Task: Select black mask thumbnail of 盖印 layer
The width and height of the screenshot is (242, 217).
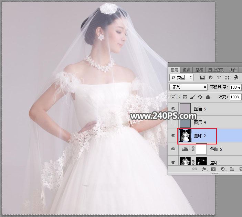Action: pyautogui.click(x=201, y=161)
